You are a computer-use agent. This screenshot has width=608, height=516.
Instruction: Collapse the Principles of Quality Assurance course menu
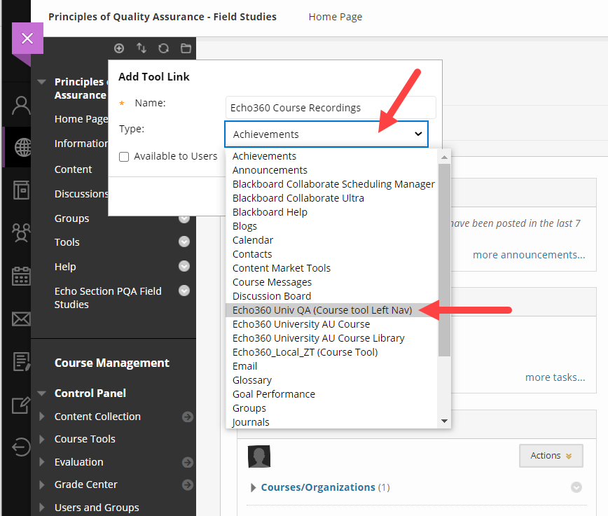[42, 82]
